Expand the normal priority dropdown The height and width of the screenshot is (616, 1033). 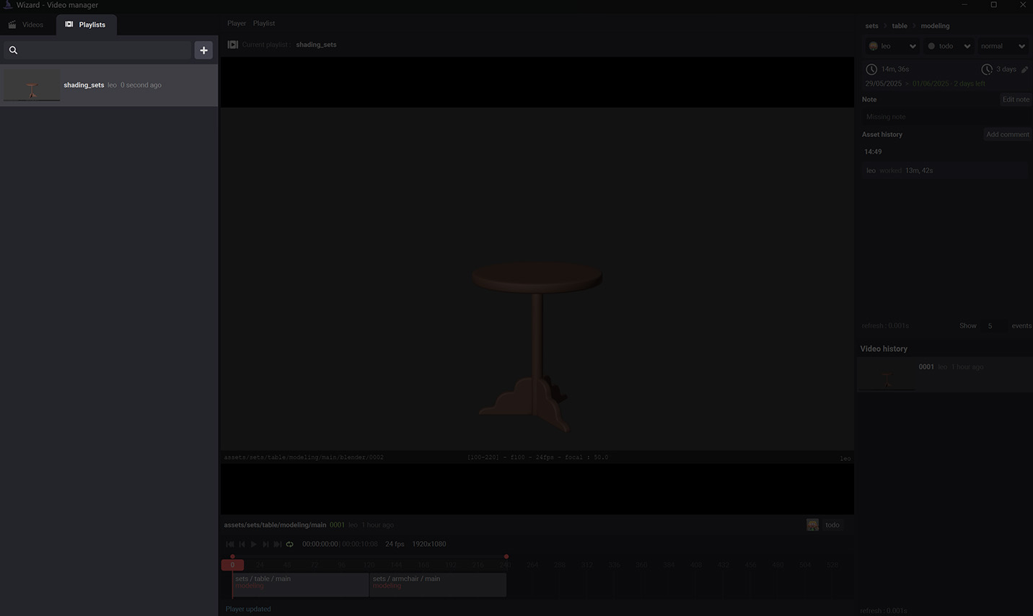pos(1003,46)
